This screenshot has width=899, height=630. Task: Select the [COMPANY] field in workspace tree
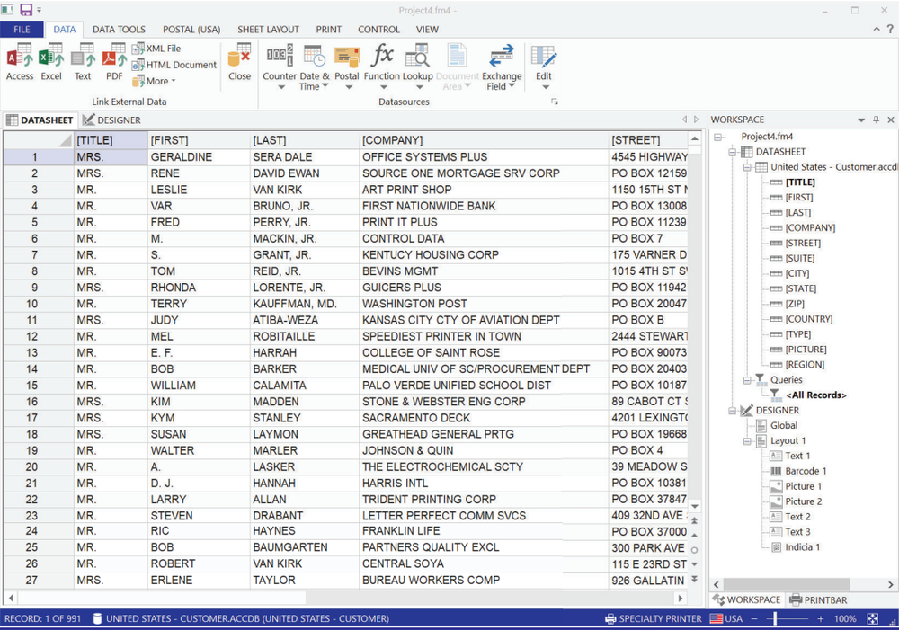point(810,228)
